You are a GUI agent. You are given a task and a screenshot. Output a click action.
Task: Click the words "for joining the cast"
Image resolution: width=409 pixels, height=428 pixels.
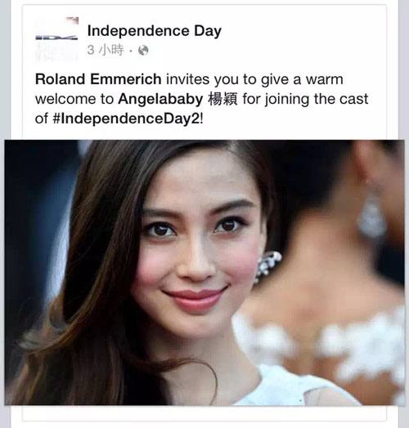click(x=305, y=99)
